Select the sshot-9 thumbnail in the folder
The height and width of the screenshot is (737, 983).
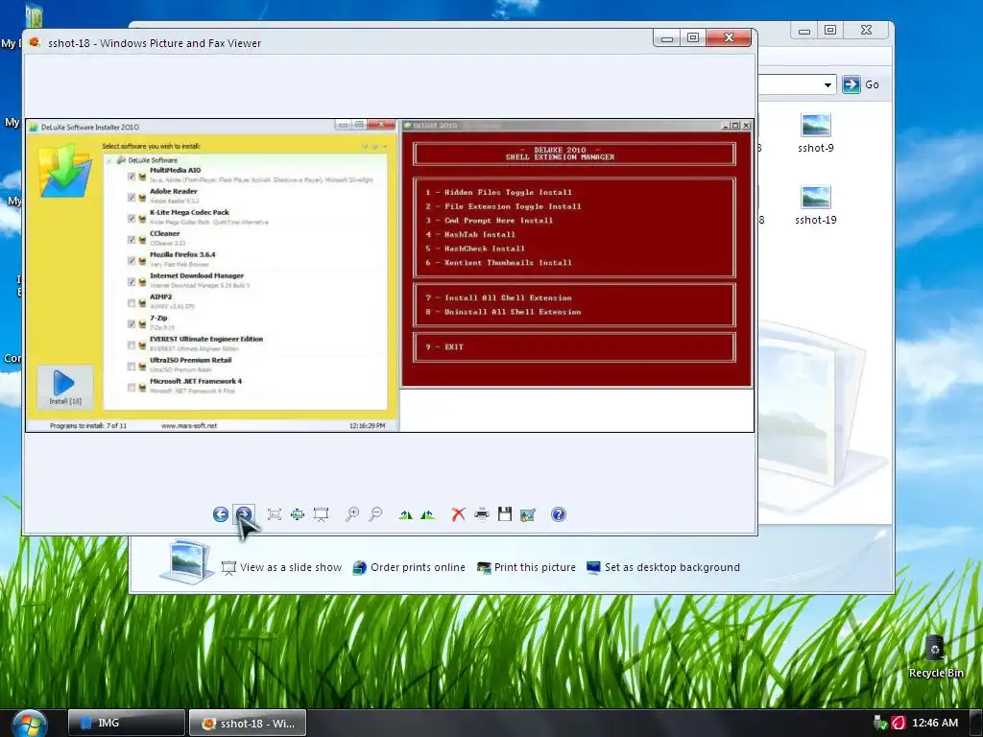816,125
